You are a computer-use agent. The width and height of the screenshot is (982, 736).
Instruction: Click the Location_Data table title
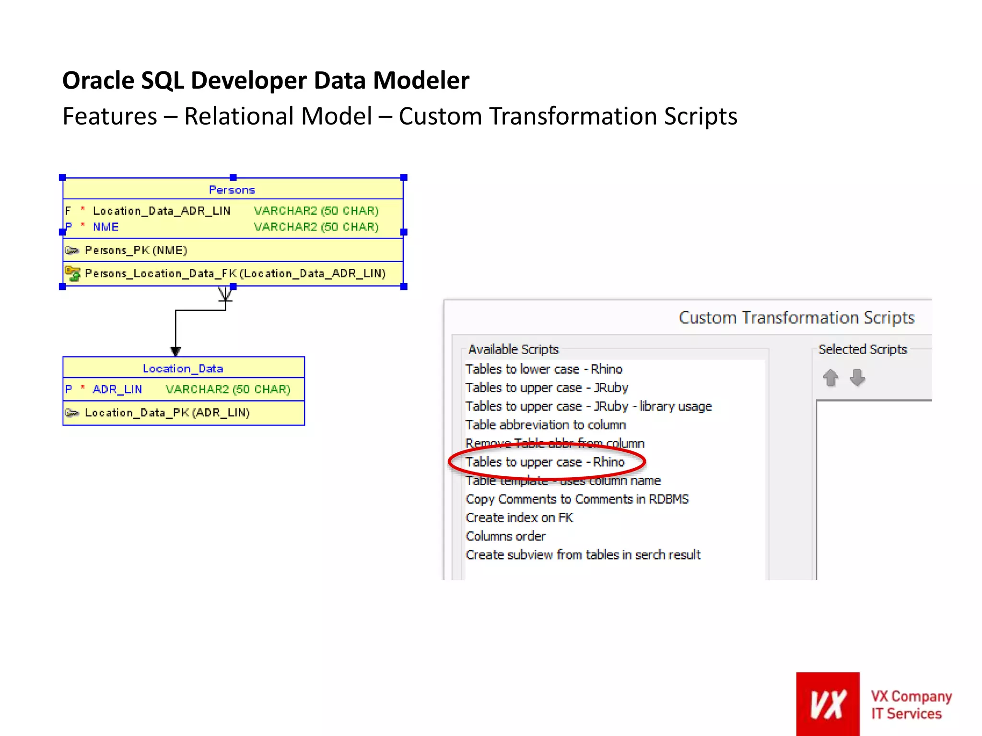click(x=183, y=368)
